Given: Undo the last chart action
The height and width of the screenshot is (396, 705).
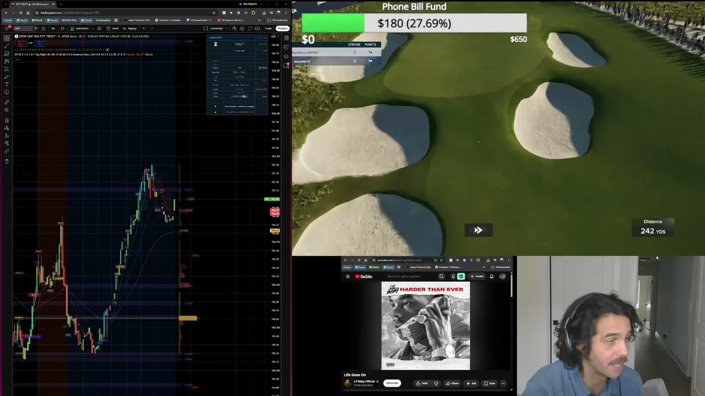Looking at the screenshot, I should coord(144,28).
